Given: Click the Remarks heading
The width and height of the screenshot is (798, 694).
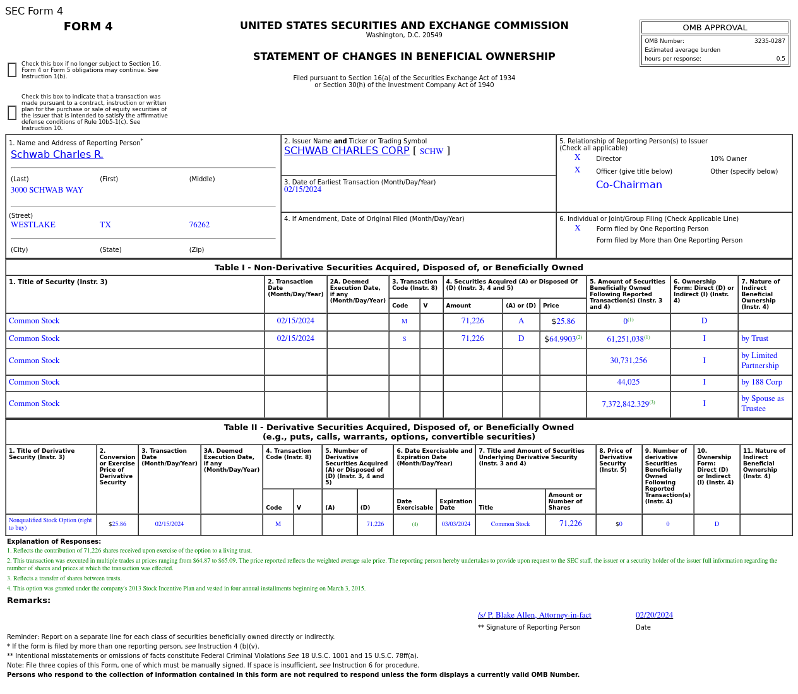Looking at the screenshot, I should tap(28, 601).
